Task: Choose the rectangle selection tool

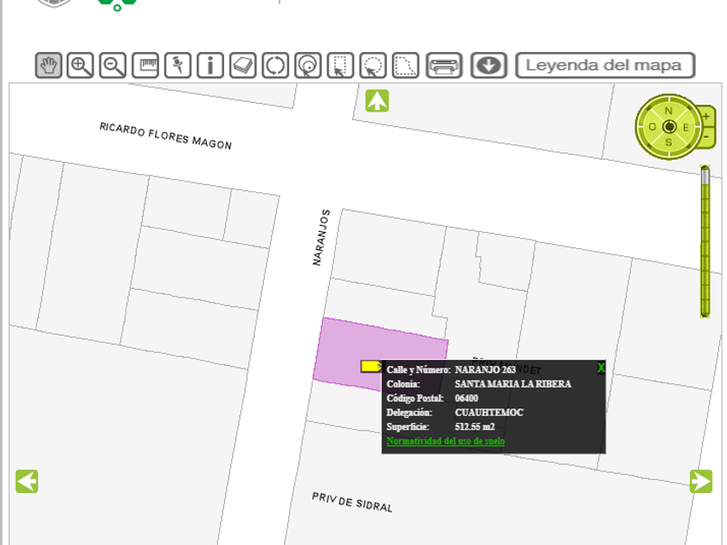Action: coord(340,66)
